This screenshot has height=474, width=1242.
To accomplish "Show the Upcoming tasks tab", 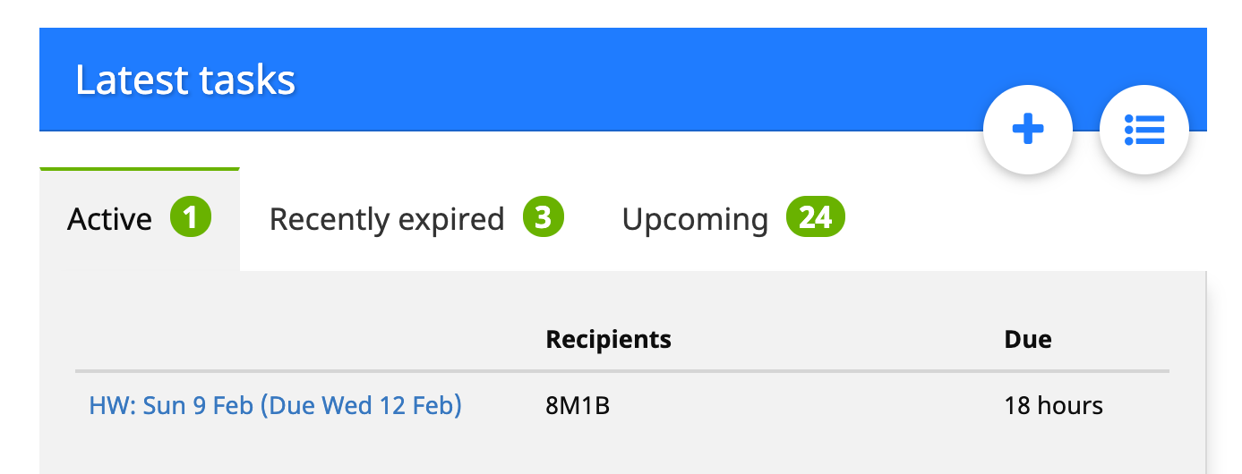I will (695, 219).
